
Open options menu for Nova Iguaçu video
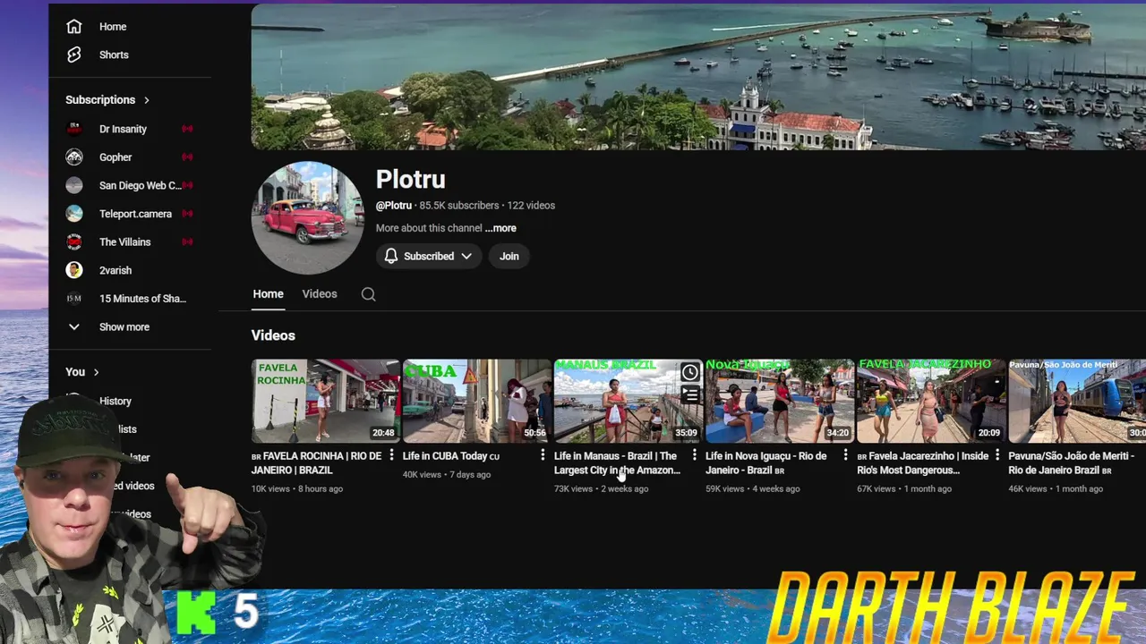pos(845,456)
